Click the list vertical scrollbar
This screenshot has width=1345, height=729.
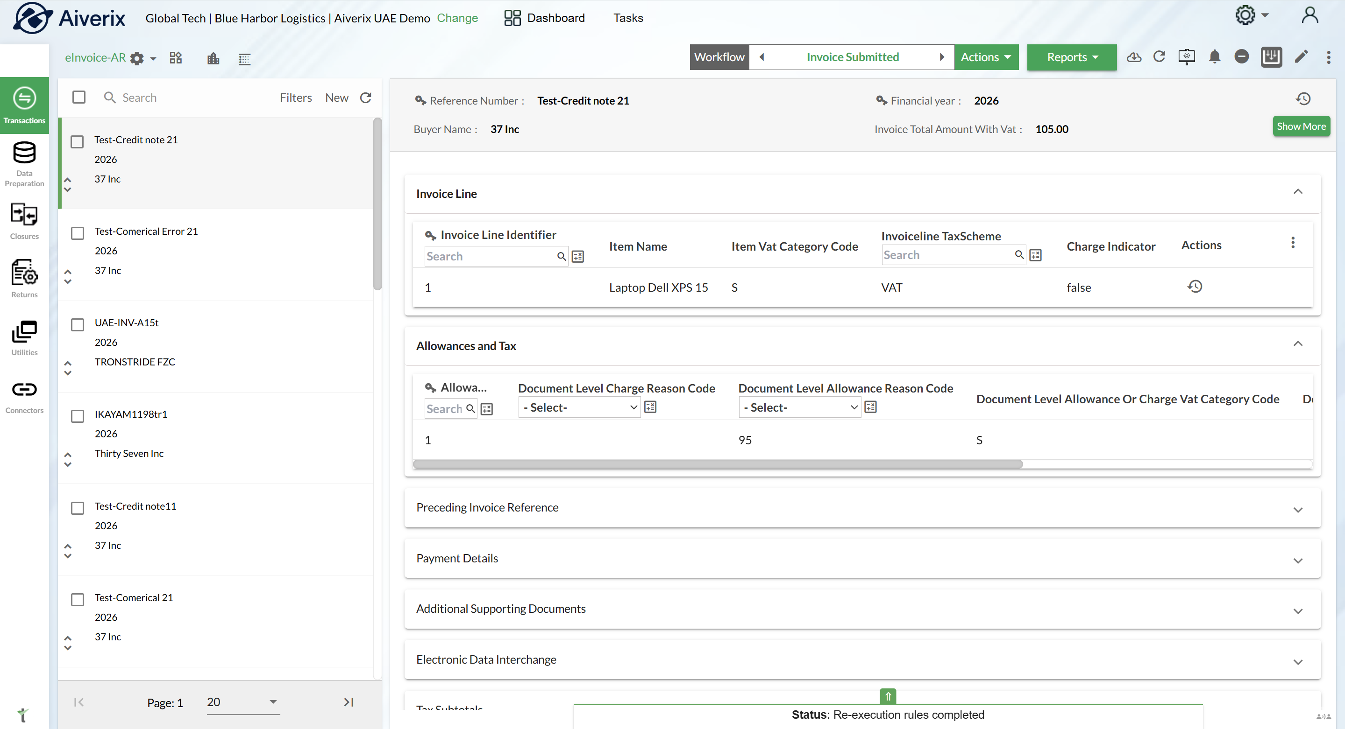click(377, 203)
